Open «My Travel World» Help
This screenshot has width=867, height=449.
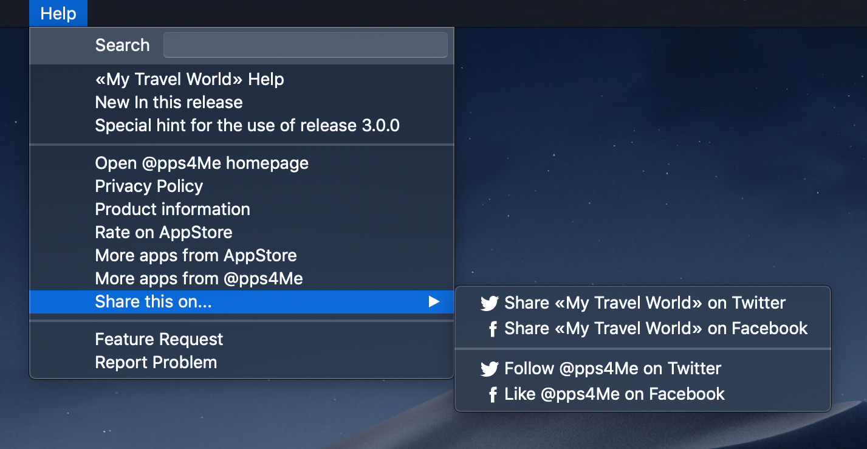242,80
